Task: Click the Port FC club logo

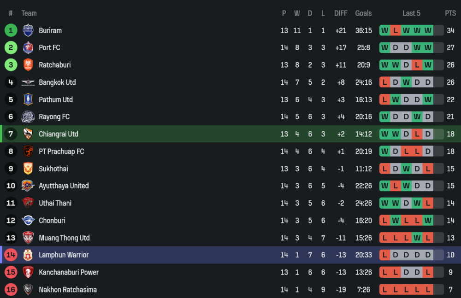Action: click(28, 48)
